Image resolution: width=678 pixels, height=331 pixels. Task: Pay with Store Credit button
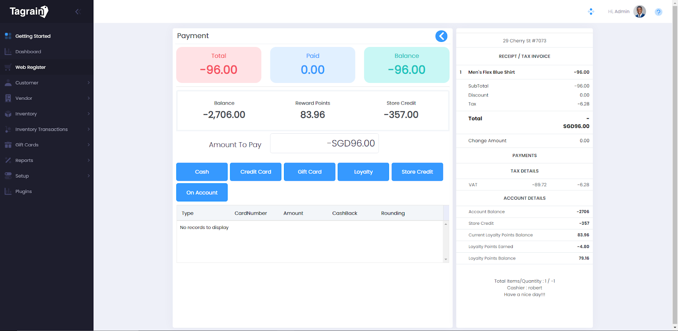(x=417, y=172)
